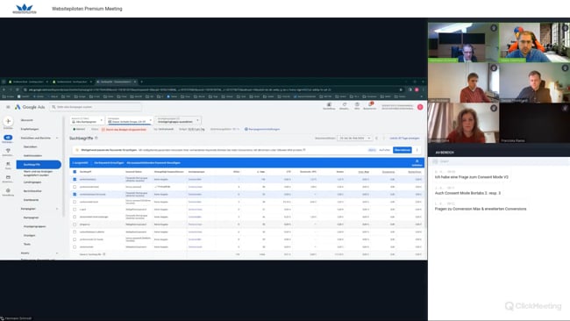Check the second search term row checkbox

75,187
